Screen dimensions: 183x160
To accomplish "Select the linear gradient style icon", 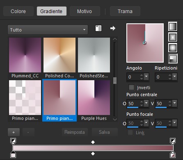I will click(x=173, y=27).
